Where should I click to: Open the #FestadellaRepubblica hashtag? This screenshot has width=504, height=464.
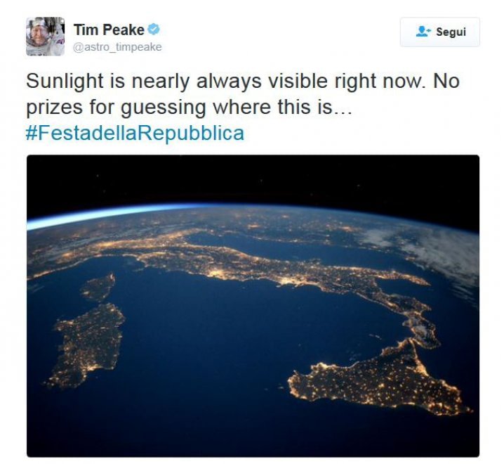pyautogui.click(x=135, y=133)
